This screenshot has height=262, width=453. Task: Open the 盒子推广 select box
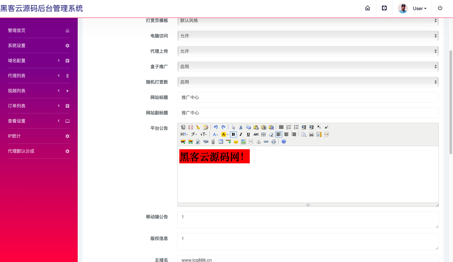[x=308, y=67]
